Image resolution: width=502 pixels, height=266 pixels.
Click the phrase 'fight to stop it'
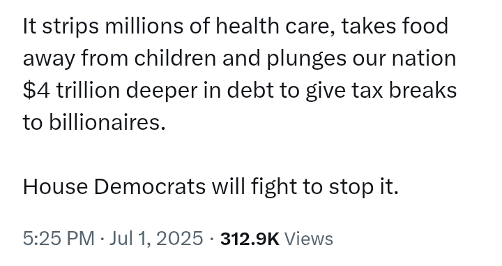click(325, 186)
